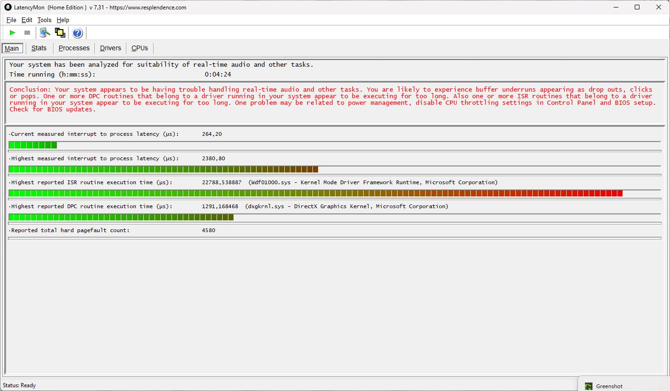
Task: Select the Main tab
Action: coord(12,48)
